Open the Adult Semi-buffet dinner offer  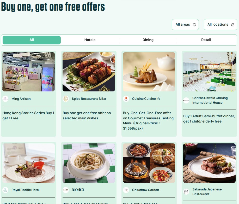tap(209, 119)
